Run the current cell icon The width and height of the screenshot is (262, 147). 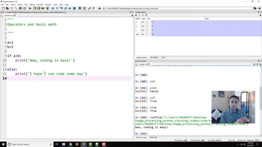pyautogui.click(x=34, y=8)
